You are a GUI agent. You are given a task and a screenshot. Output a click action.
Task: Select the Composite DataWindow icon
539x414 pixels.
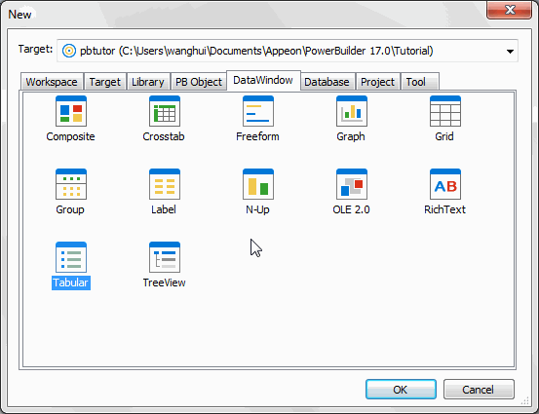pos(71,111)
